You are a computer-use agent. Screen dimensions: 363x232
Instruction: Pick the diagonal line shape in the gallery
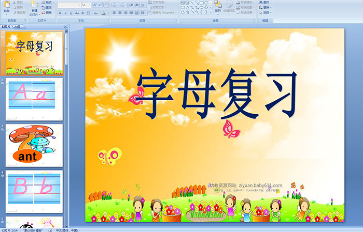click(x=192, y=3)
